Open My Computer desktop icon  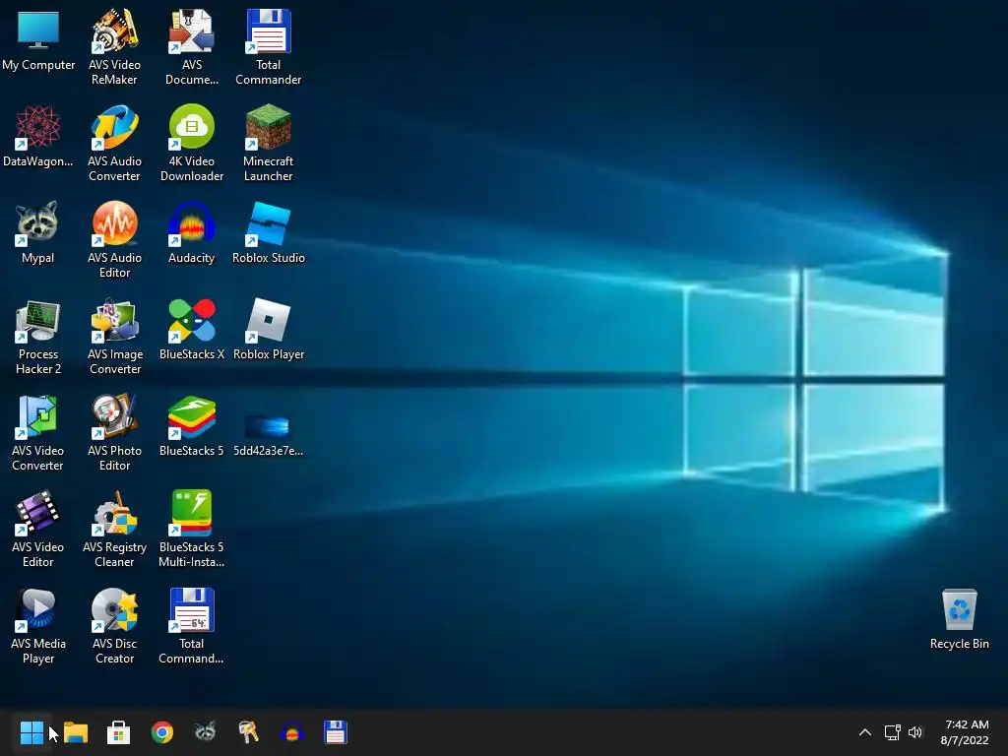38,40
